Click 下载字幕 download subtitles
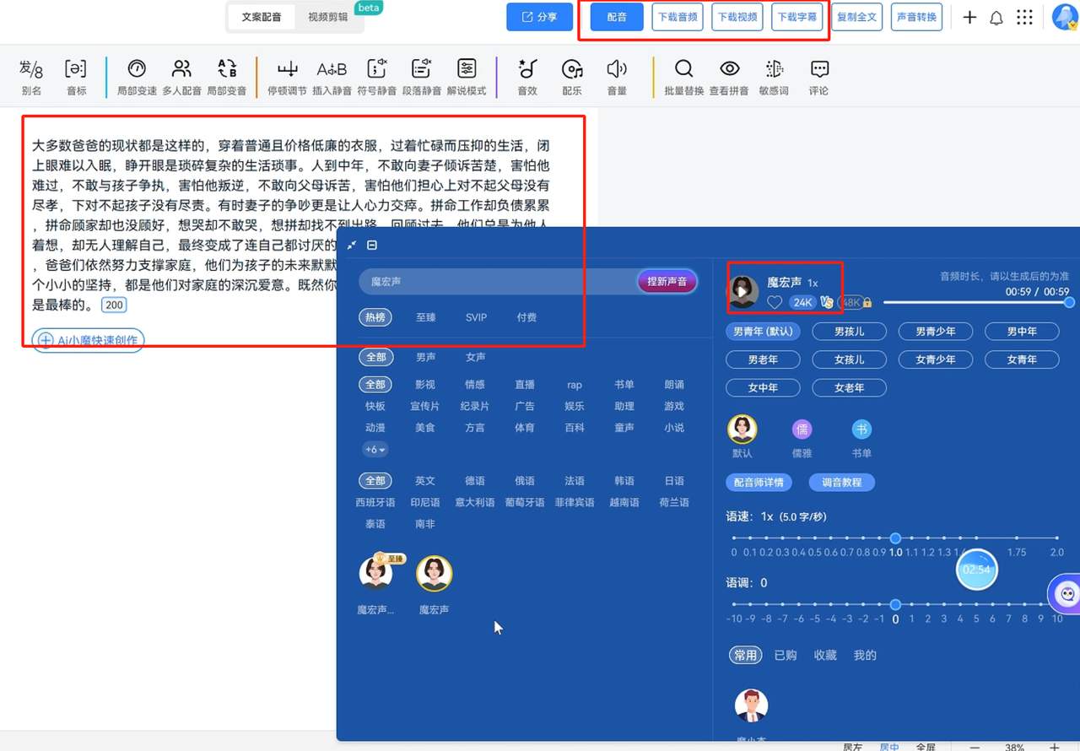 (x=797, y=17)
